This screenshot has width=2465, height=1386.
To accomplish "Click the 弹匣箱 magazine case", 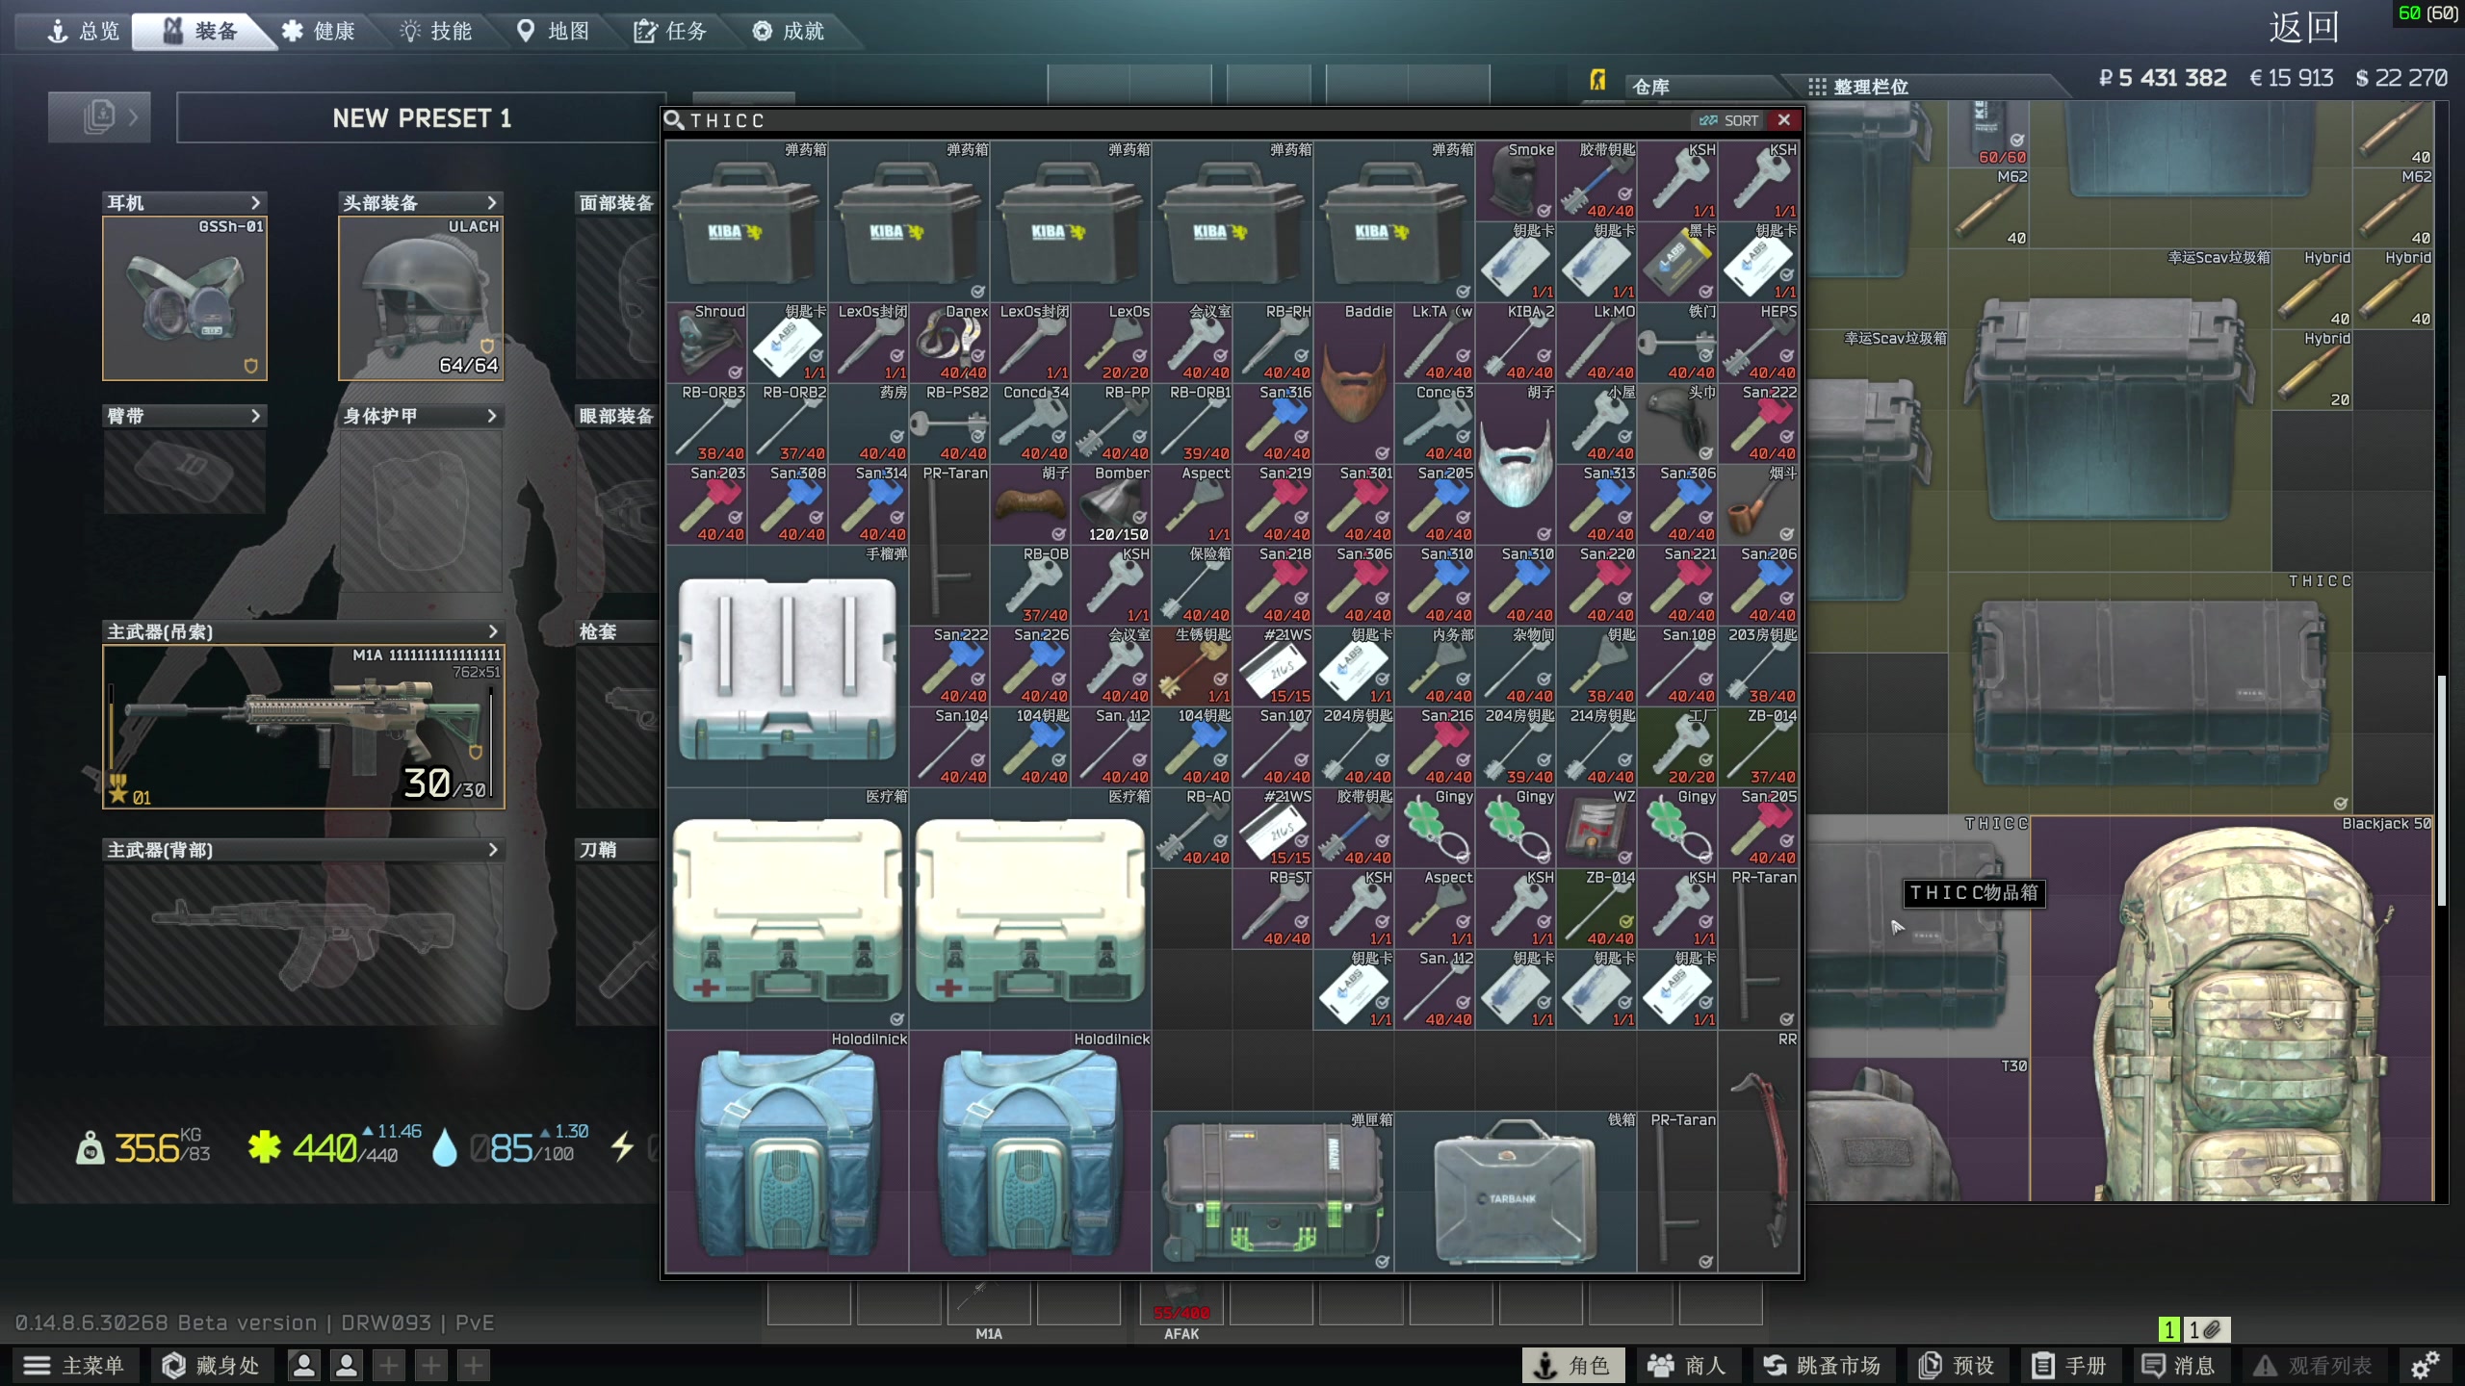I will point(1273,1192).
